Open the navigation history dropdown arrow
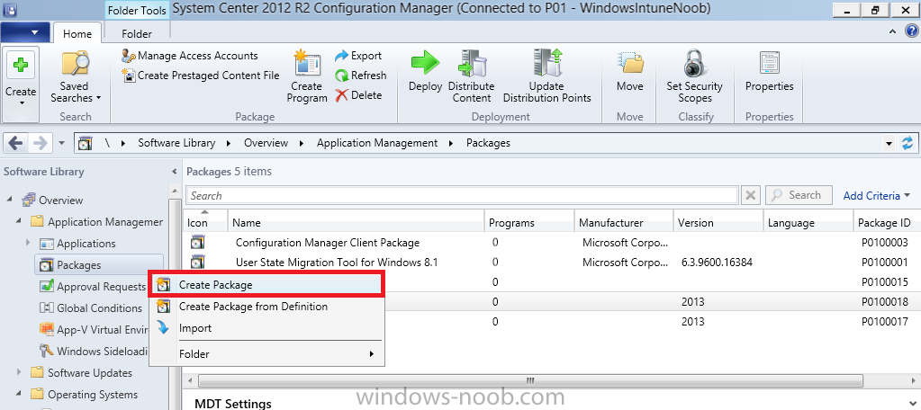The height and width of the screenshot is (410, 921). [62, 143]
